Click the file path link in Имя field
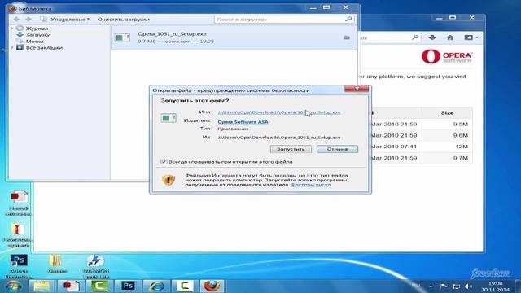The image size is (521, 293). click(x=279, y=112)
